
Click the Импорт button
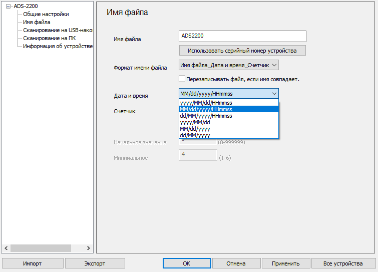coord(33,263)
